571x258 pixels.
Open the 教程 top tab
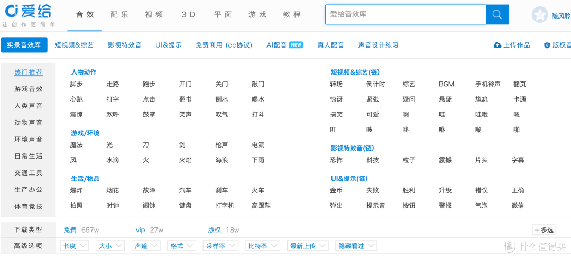[292, 15]
